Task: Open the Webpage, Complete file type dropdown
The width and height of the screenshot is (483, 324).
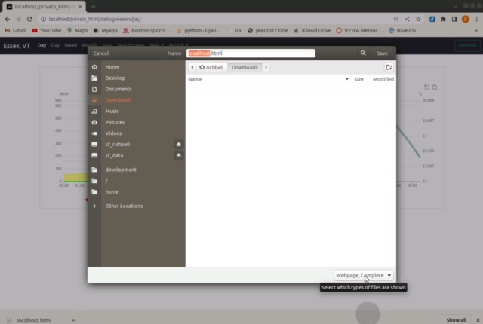Action: click(364, 275)
